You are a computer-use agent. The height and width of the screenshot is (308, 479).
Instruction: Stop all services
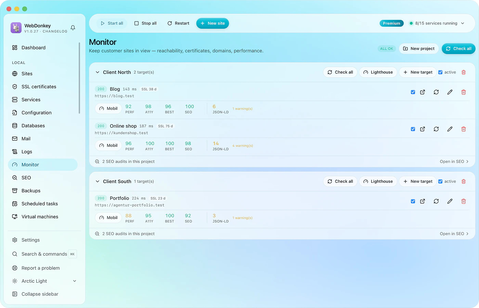coord(145,23)
